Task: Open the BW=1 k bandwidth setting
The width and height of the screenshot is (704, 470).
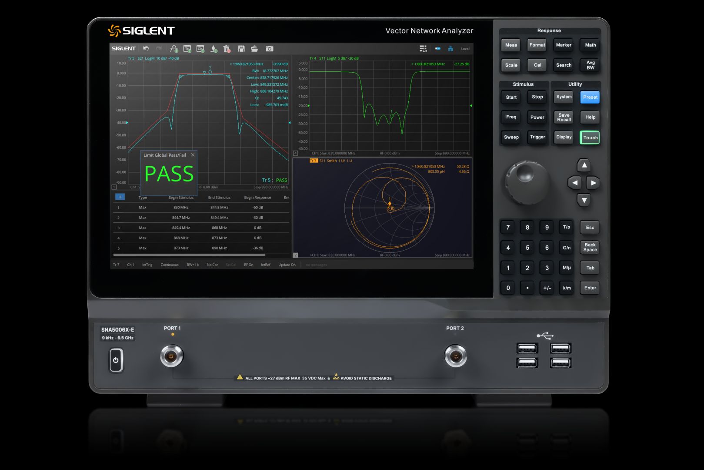Action: [x=193, y=265]
